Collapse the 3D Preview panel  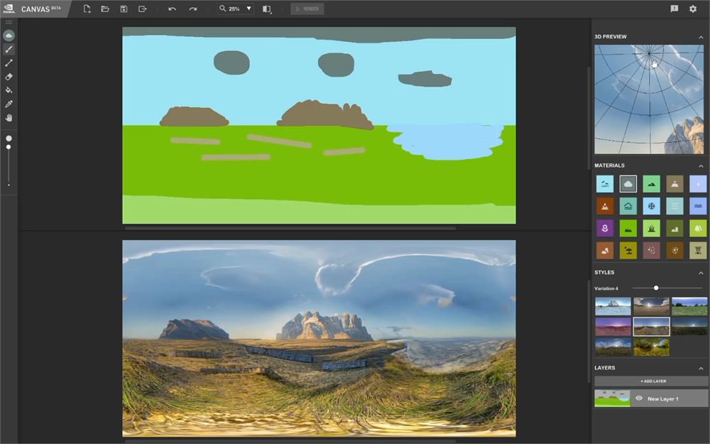click(x=701, y=37)
